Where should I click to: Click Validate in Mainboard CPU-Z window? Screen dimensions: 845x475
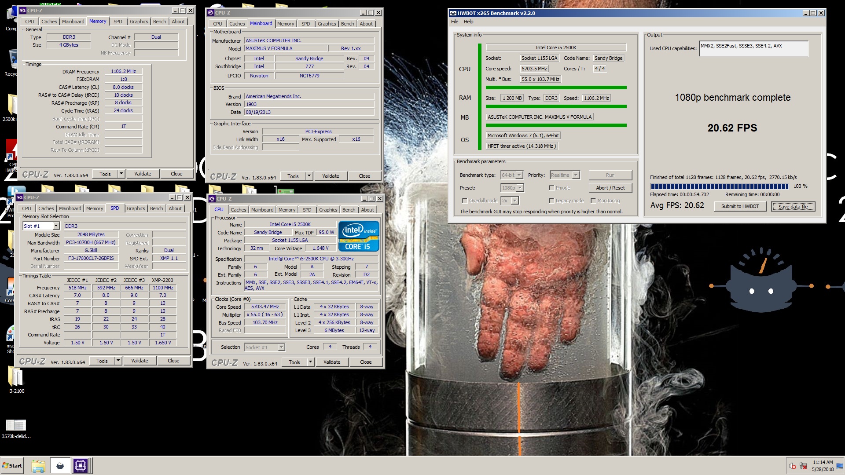[331, 176]
